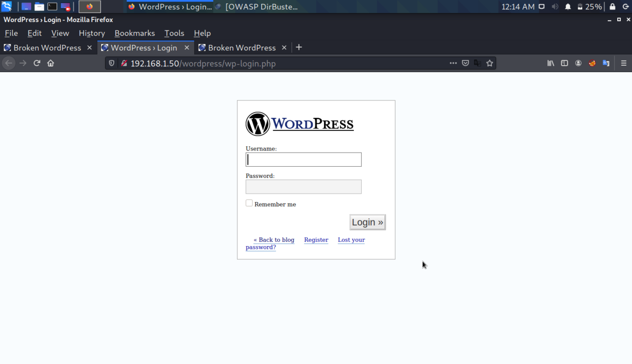Switch to the last Broken WordPress tab
The width and height of the screenshot is (632, 364).
pyautogui.click(x=242, y=47)
